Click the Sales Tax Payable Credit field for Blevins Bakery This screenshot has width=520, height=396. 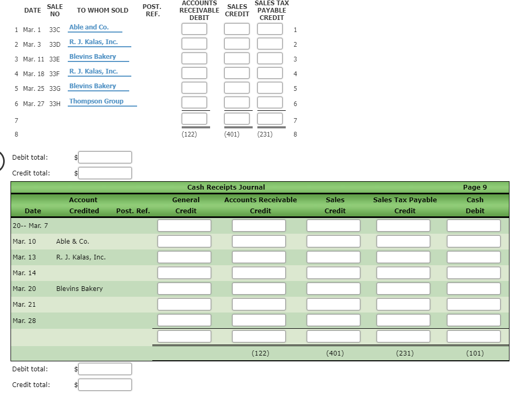point(404,288)
